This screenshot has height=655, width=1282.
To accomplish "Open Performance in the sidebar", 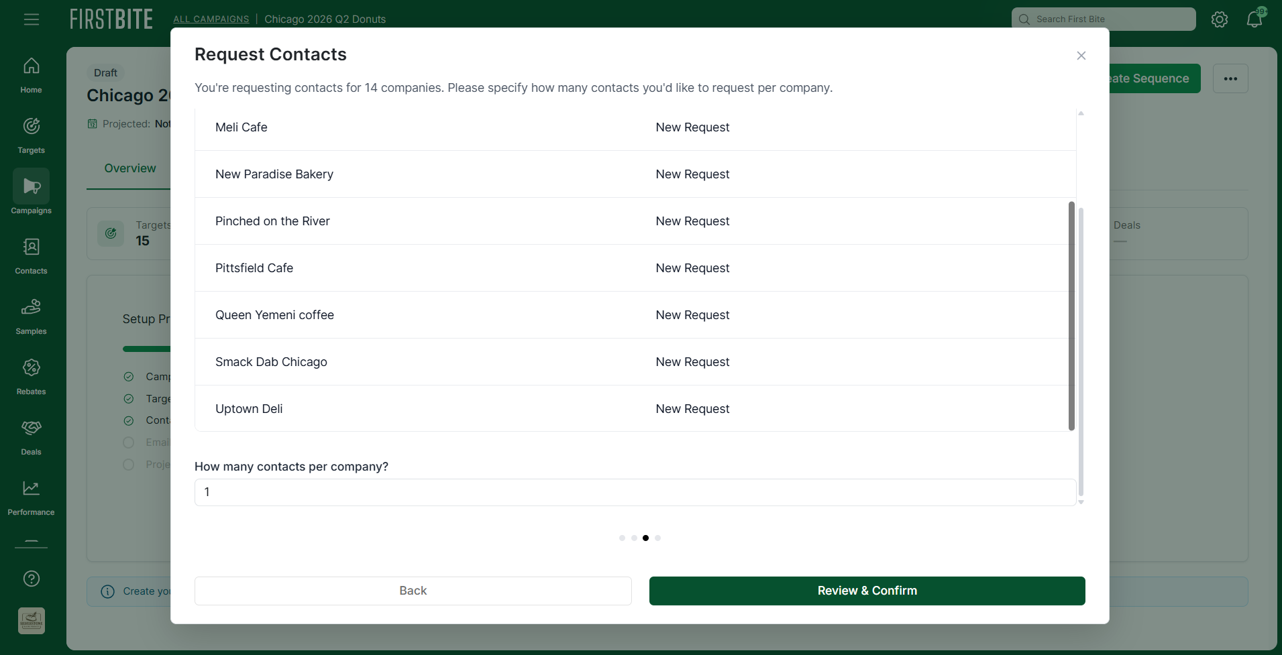I will 31,497.
